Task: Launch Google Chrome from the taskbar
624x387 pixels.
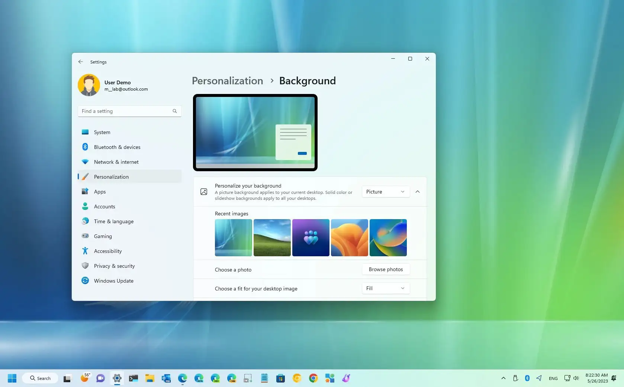Action: (x=313, y=378)
